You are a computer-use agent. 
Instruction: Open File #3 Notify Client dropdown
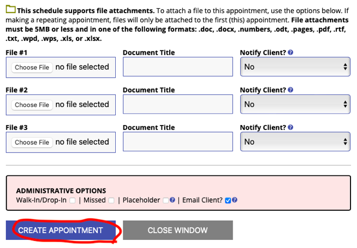point(295,141)
